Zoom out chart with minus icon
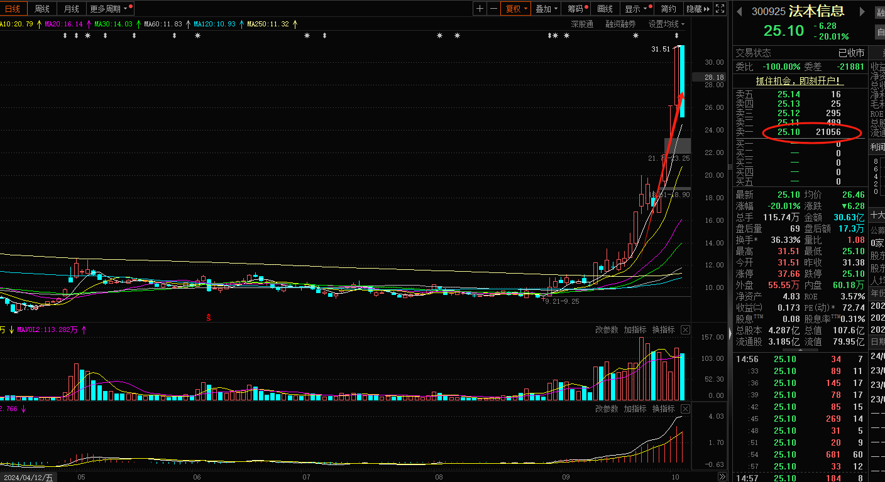The width and height of the screenshot is (885, 482). pos(493,8)
